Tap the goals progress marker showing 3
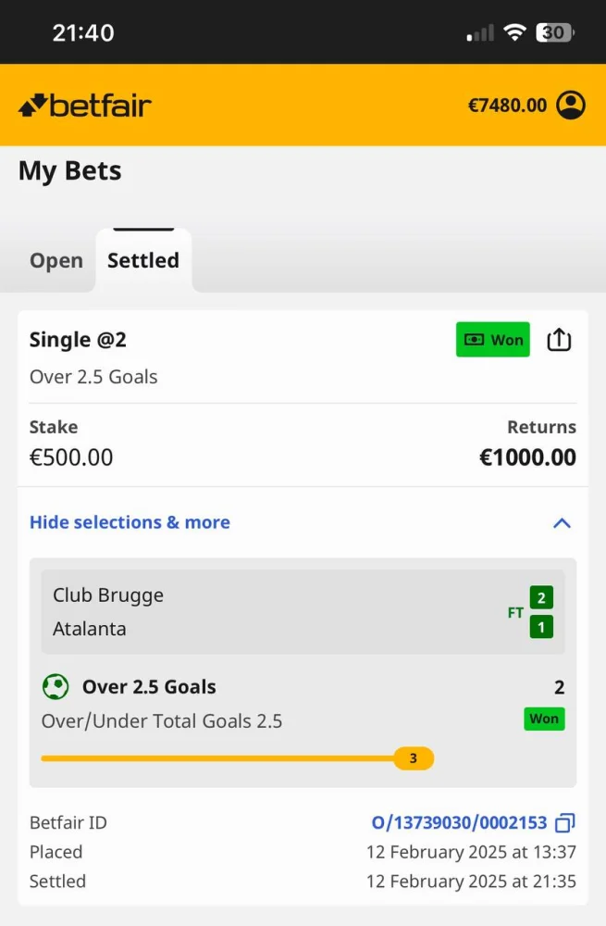The height and width of the screenshot is (926, 606). tap(414, 758)
